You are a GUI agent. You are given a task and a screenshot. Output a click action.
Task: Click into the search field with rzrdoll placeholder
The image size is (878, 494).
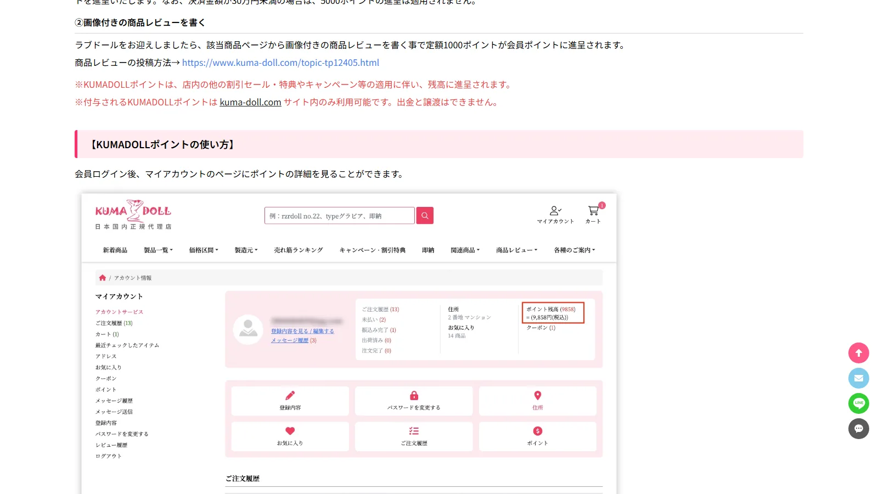coord(339,216)
